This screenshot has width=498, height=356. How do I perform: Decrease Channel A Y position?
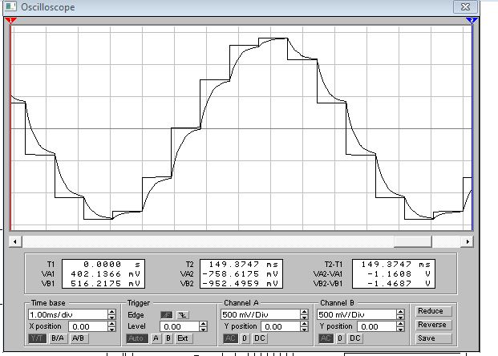[x=304, y=329]
